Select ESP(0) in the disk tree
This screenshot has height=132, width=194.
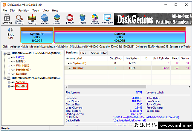[20, 57]
